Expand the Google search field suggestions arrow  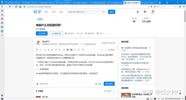[176, 7]
